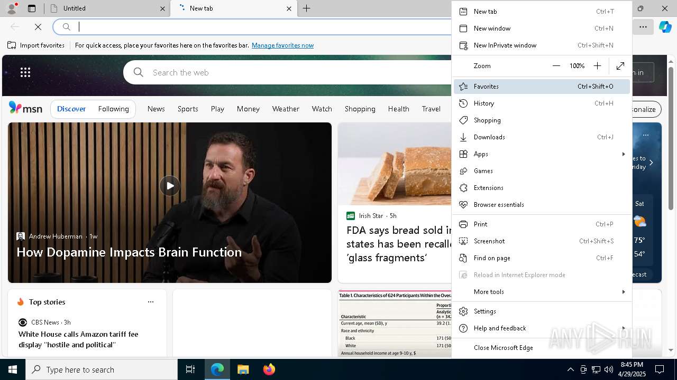677x380 pixels.
Task: Click Manage favorites now link
Action: [x=282, y=45]
